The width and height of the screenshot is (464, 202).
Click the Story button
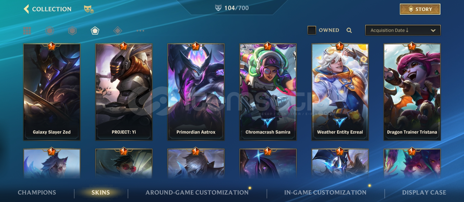pos(420,9)
